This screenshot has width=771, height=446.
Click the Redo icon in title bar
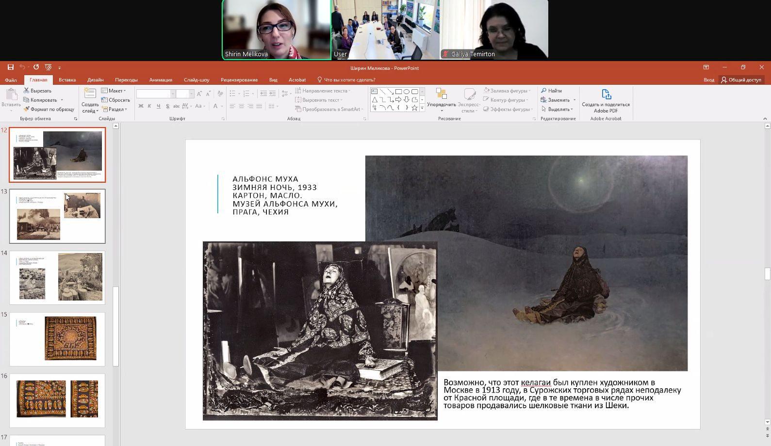pyautogui.click(x=36, y=67)
